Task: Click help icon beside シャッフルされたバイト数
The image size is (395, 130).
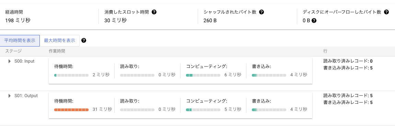Action: [x=262, y=12]
